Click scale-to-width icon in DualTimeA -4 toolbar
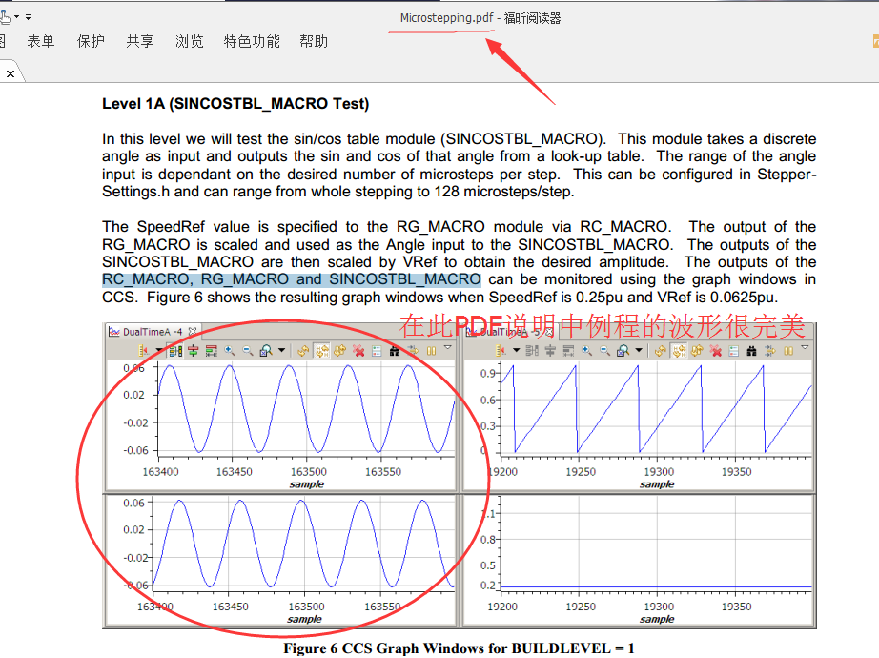This screenshot has width=879, height=658. coord(212,351)
